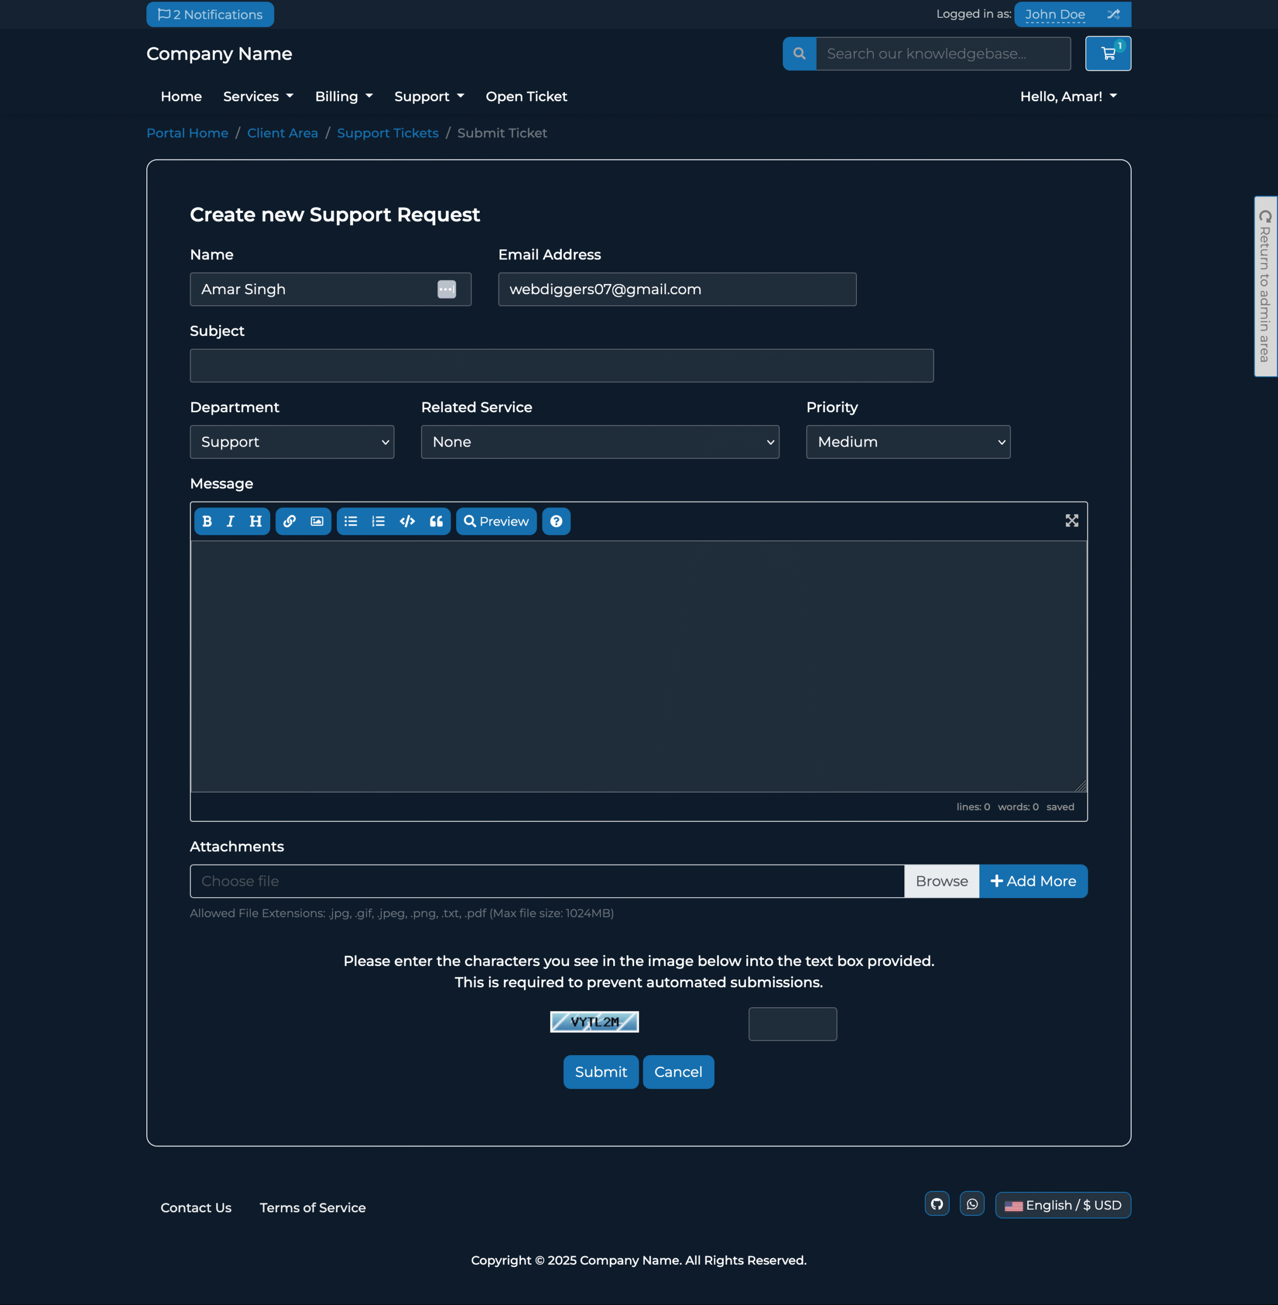Click the Browse attachment button
Viewport: 1278px width, 1305px height.
941,881
